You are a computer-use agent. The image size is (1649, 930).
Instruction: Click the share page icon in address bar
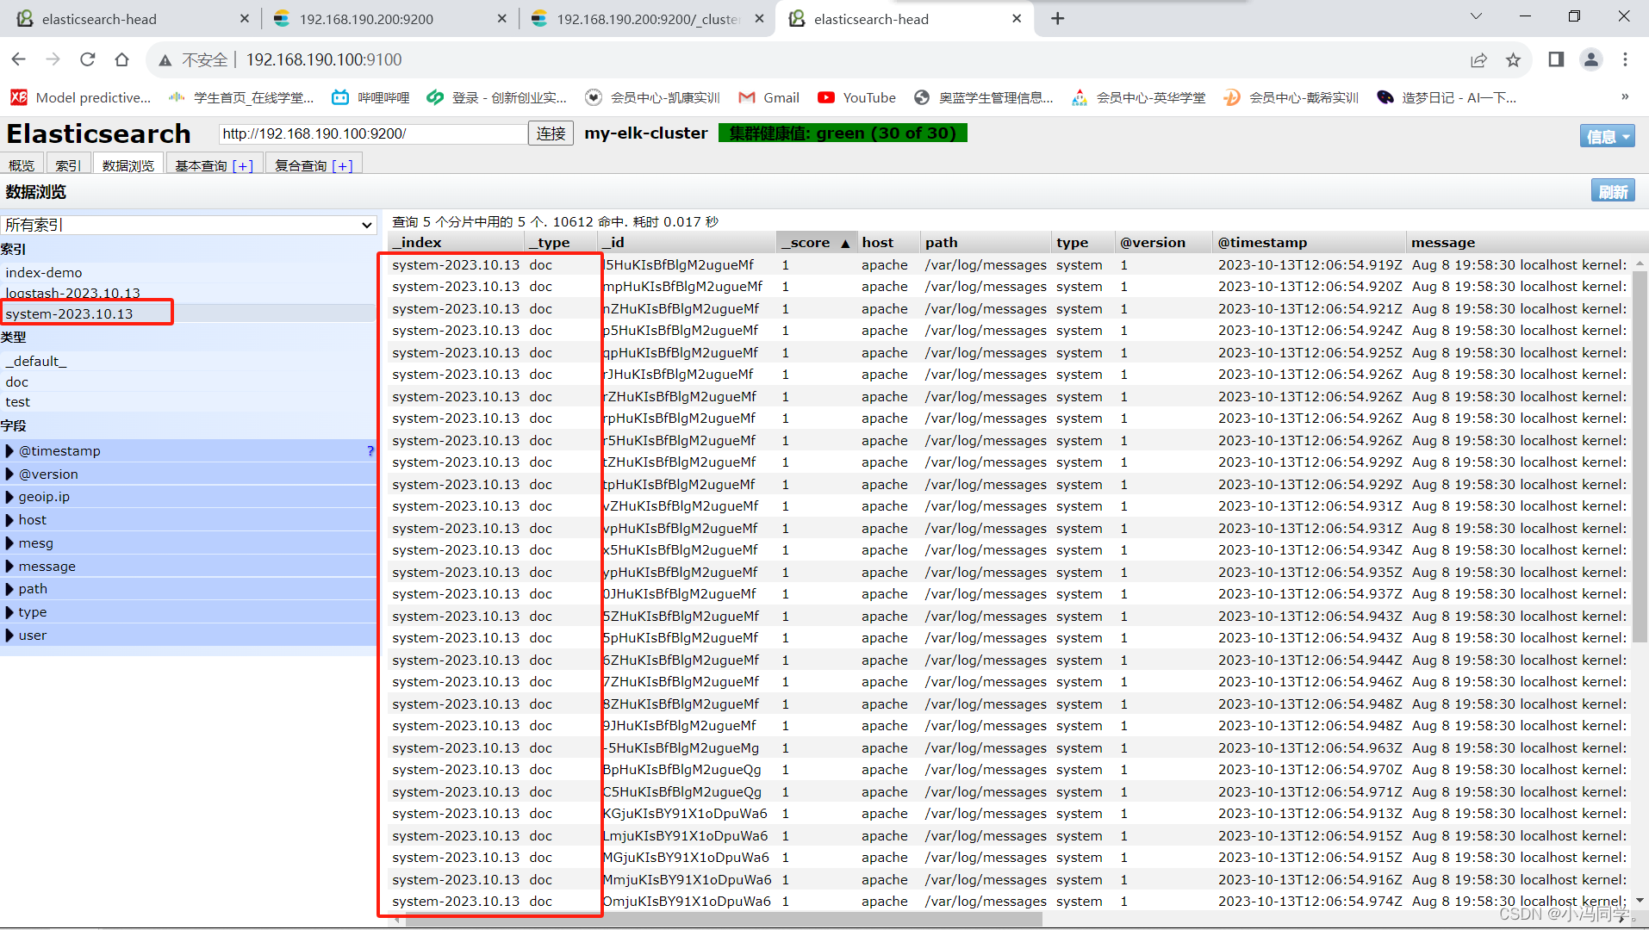pyautogui.click(x=1478, y=59)
